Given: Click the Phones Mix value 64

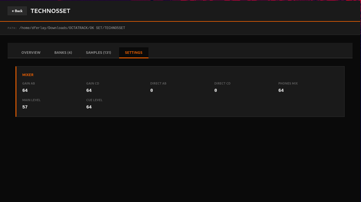Looking at the screenshot, I should [281, 90].
